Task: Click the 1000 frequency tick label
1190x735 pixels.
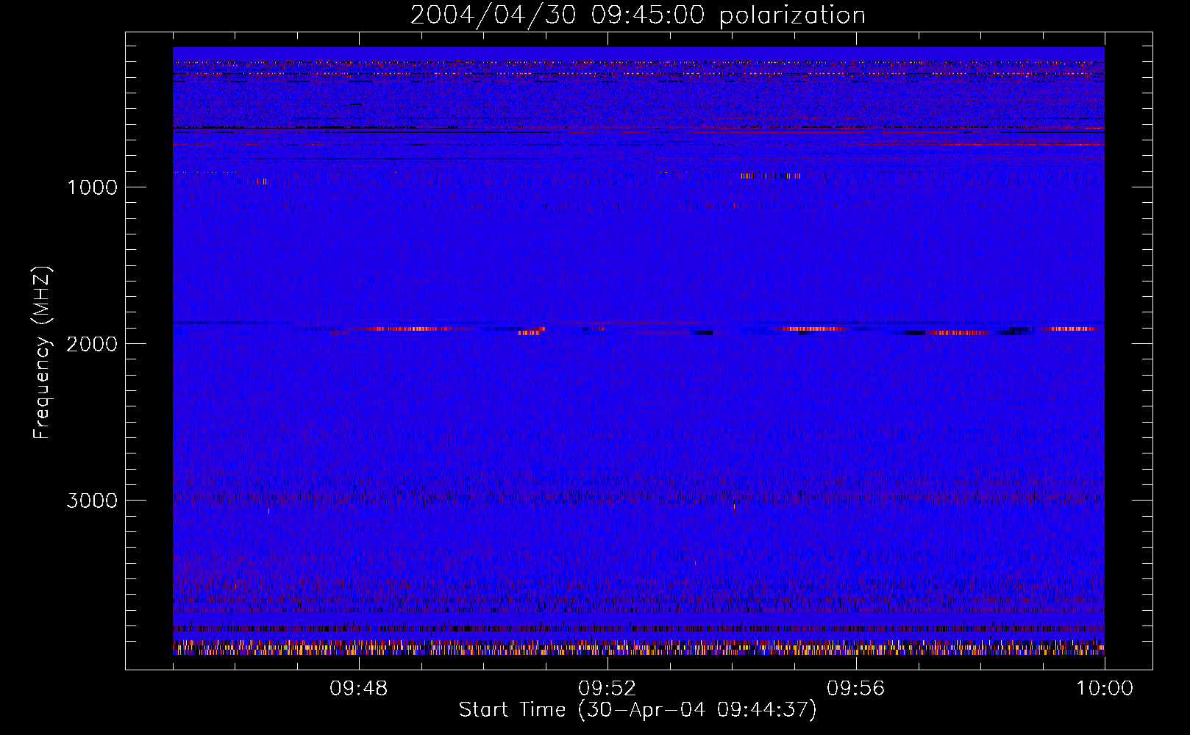Action: pyautogui.click(x=92, y=187)
